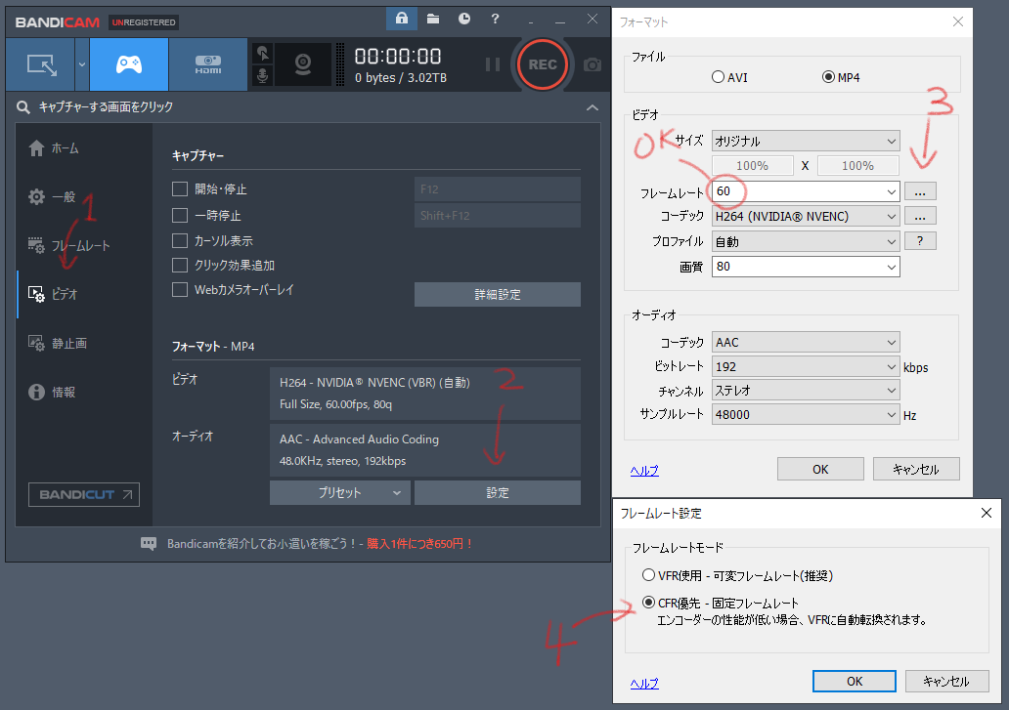This screenshot has height=710, width=1009.
Task: Cancel the フレームレート設定 dialog with キャンセル
Action: 946,681
